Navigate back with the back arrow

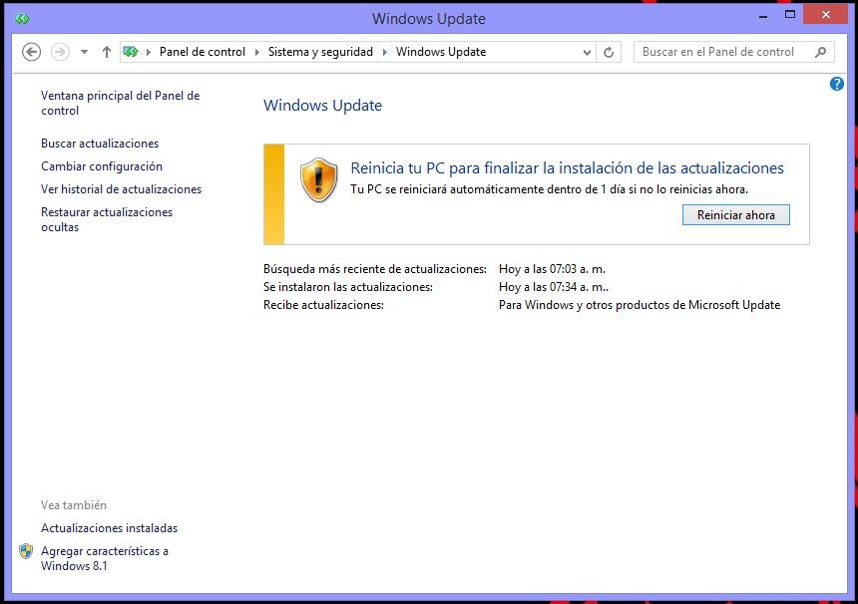point(31,51)
